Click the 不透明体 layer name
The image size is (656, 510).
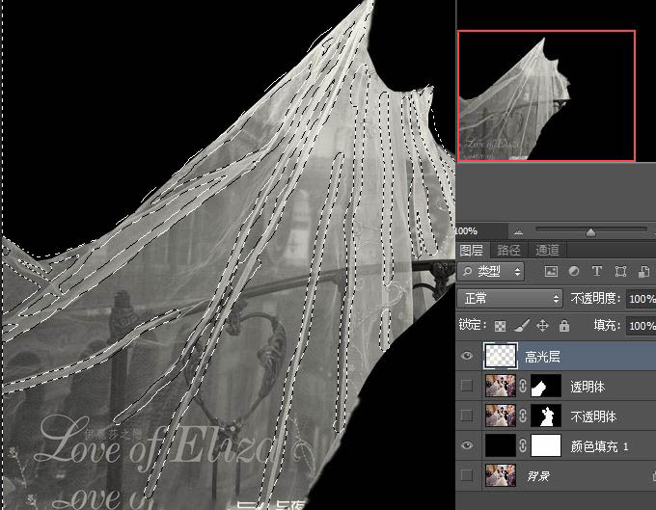593,416
